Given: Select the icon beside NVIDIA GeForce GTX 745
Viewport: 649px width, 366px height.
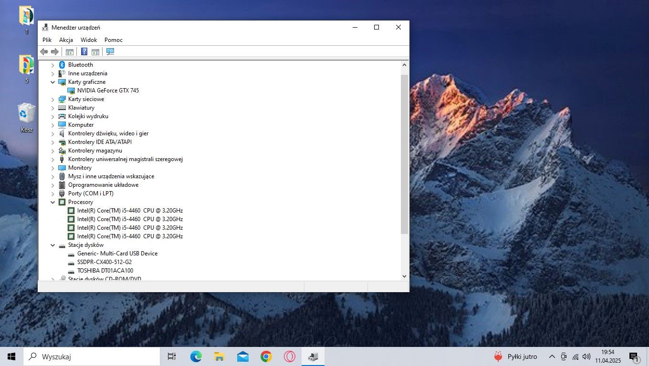Looking at the screenshot, I should (71, 91).
